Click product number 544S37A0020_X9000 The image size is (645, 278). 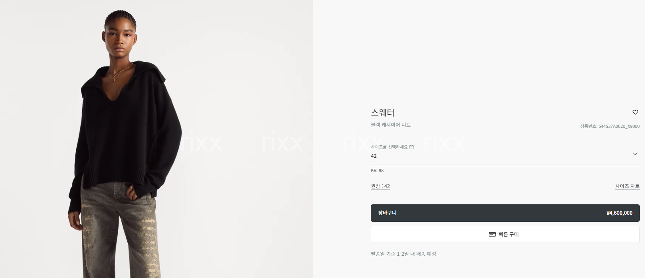(x=619, y=126)
